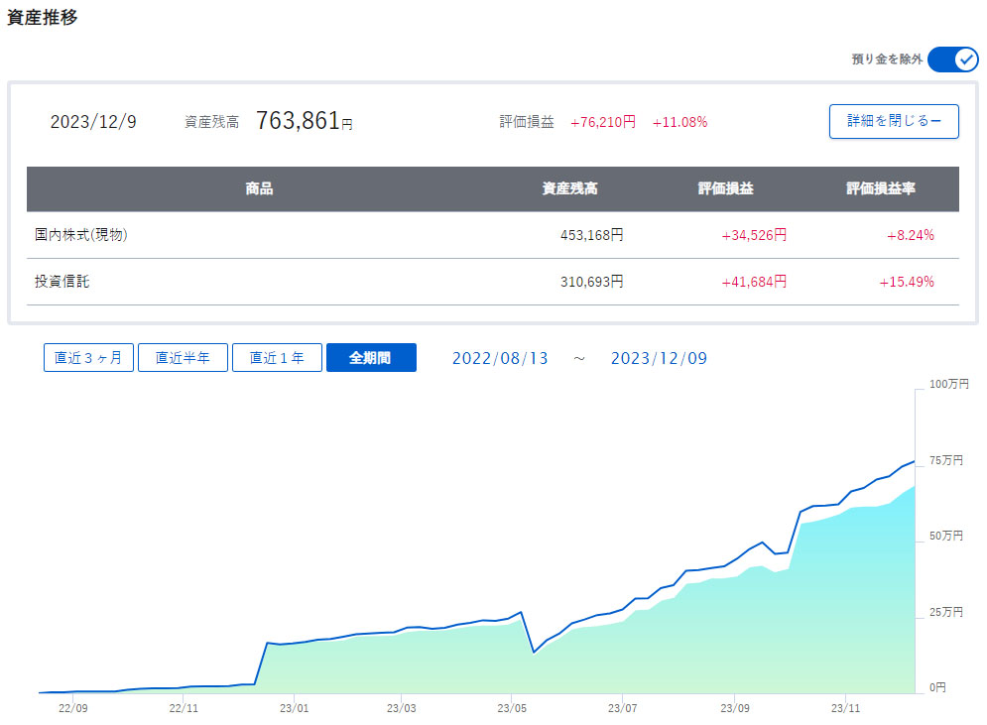
Task: Click the 100万円 y-axis label
Action: point(948,384)
